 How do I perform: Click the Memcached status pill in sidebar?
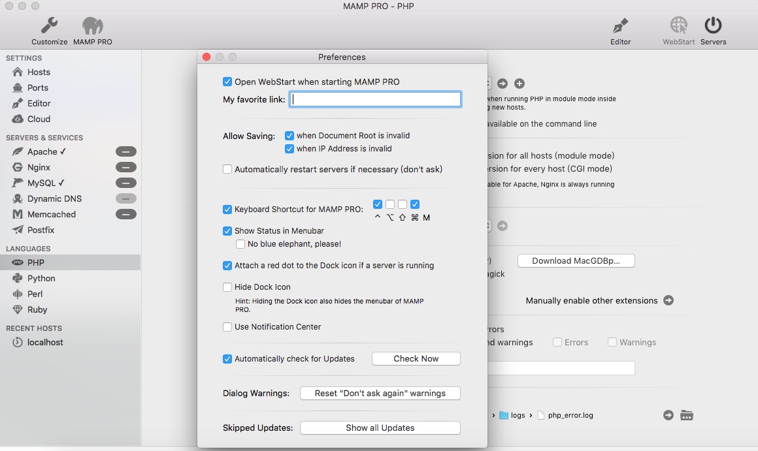(x=126, y=214)
